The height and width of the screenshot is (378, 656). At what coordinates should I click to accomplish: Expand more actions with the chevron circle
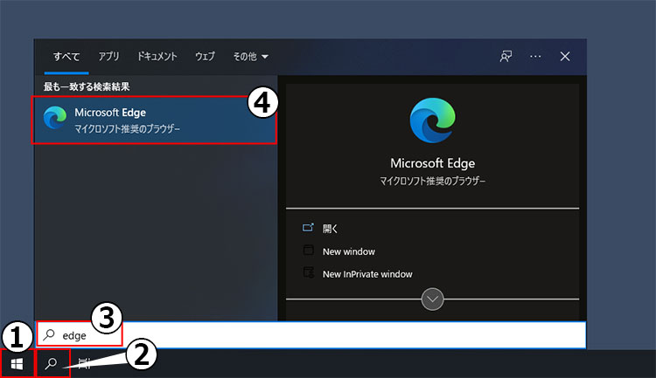click(x=432, y=299)
